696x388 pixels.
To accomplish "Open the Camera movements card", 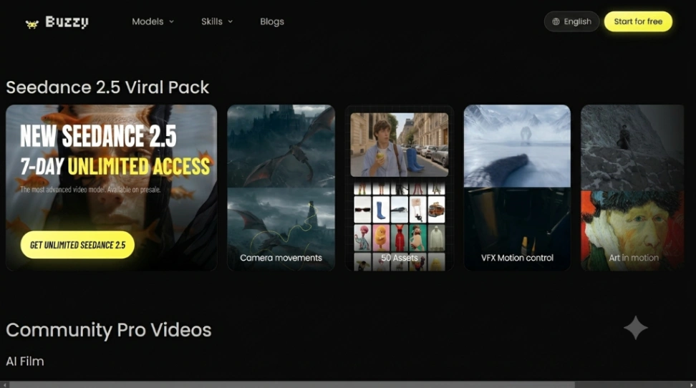I will coord(281,188).
